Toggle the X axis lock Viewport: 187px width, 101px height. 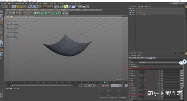click(29, 7)
